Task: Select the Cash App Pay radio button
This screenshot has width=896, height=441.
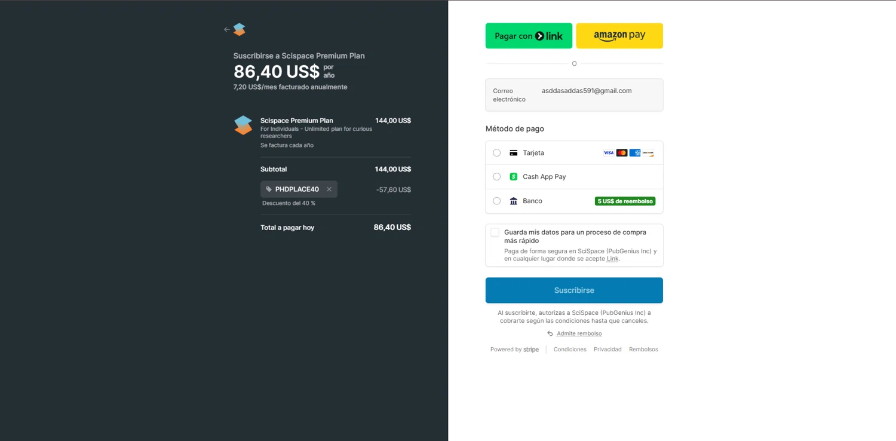Action: point(496,177)
